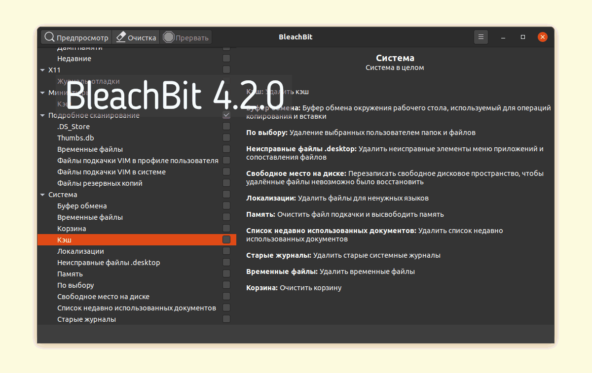The image size is (592, 373).
Task: Toggle the Недавние checkbox
Action: [226, 58]
